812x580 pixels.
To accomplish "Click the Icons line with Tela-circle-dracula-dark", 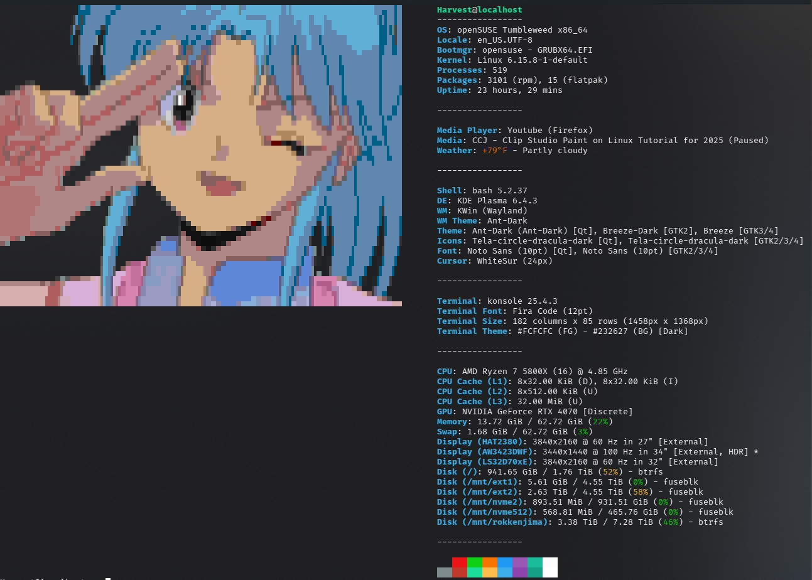I will point(620,241).
